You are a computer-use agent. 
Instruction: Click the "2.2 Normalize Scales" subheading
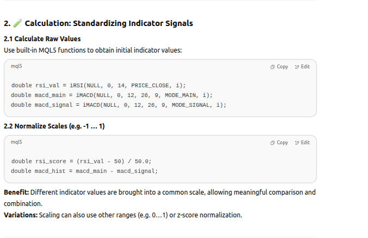coord(54,126)
